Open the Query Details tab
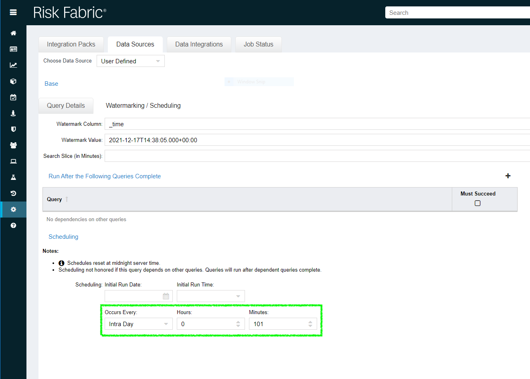 point(66,106)
